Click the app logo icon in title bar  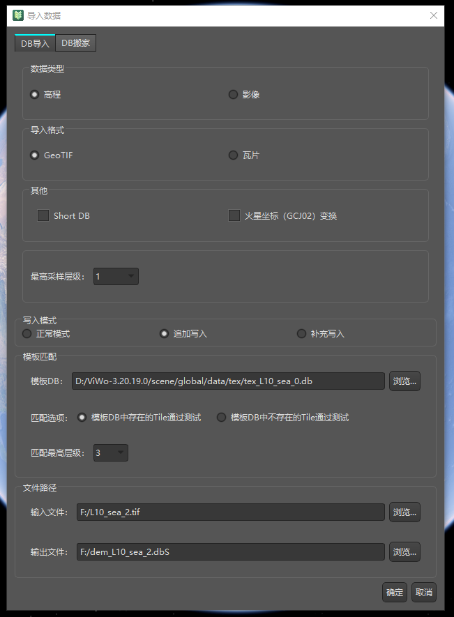pyautogui.click(x=18, y=15)
